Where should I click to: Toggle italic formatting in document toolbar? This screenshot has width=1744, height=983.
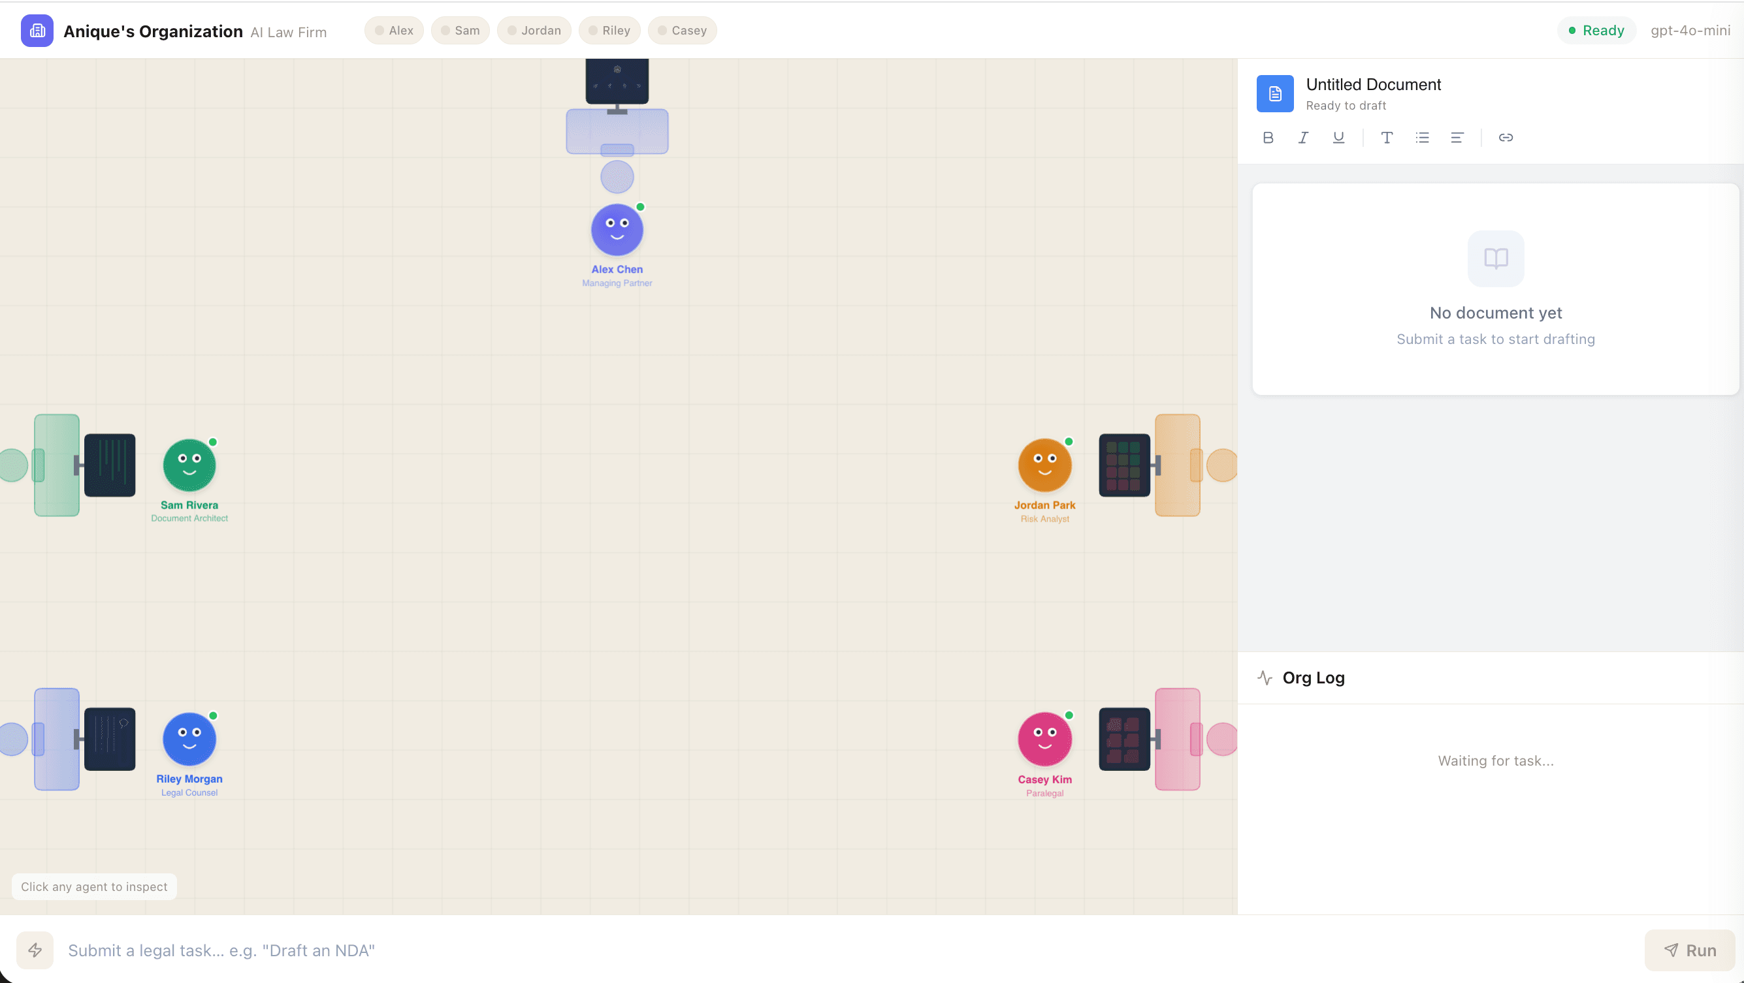pyautogui.click(x=1303, y=138)
